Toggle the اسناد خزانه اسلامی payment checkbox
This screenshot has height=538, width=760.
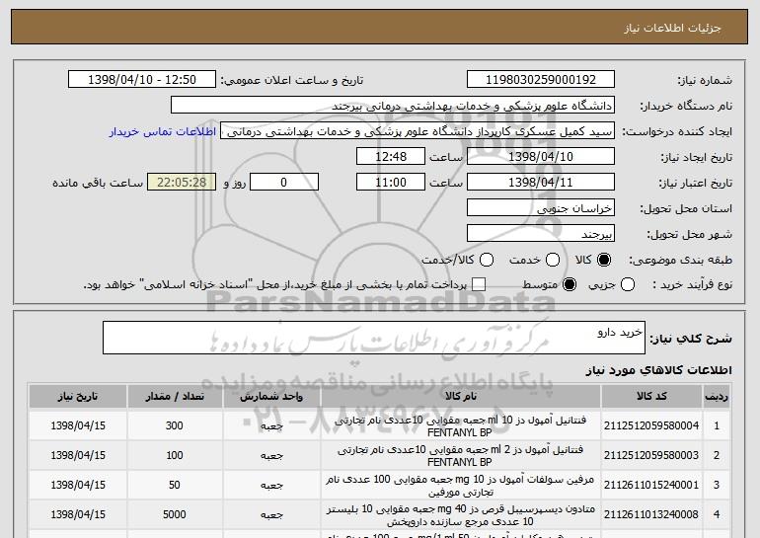pos(479,285)
